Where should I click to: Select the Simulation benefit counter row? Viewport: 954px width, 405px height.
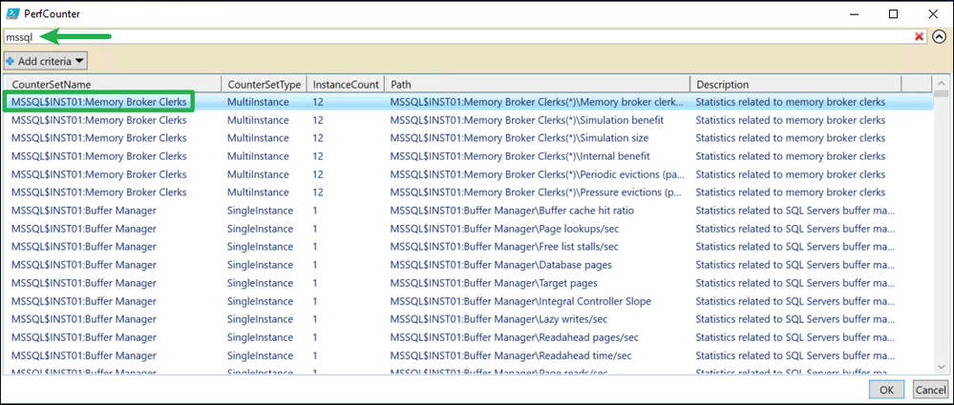point(469,120)
